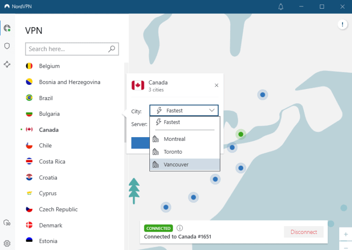The height and width of the screenshot is (250, 352).
Task: Click the exclamation alert icon on map
Action: point(342,24)
